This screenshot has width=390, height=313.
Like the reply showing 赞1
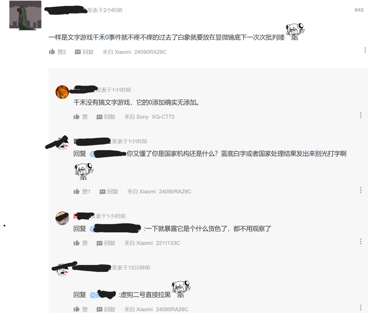tap(82, 192)
